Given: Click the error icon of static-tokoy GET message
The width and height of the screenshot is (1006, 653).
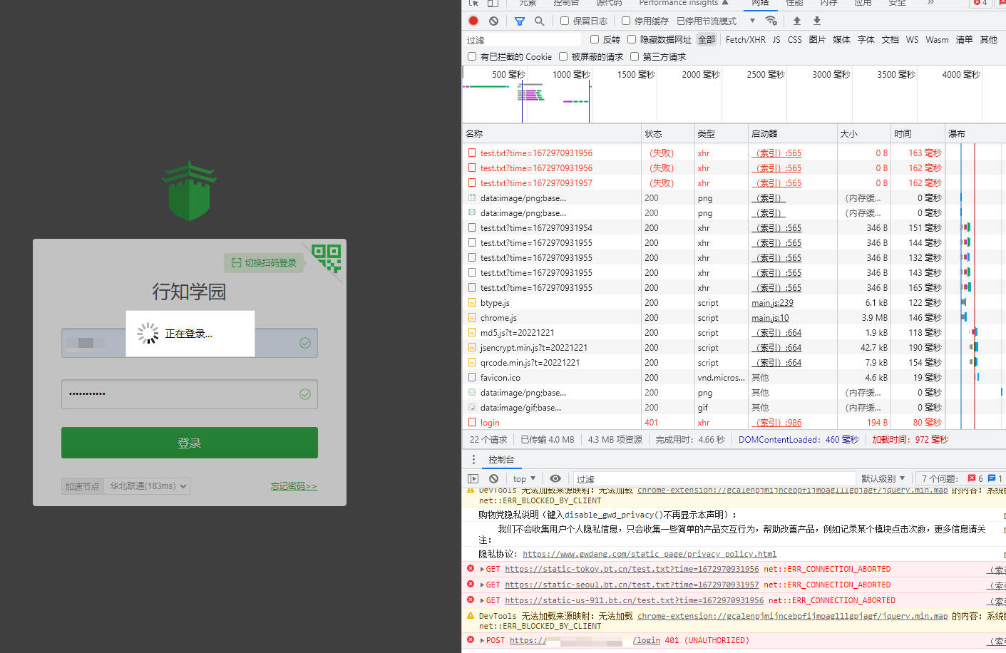Looking at the screenshot, I should (471, 569).
